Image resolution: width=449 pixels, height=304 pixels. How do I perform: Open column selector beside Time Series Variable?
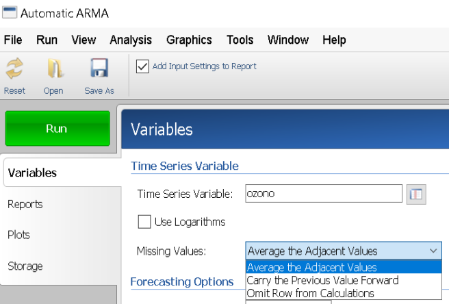coord(416,194)
